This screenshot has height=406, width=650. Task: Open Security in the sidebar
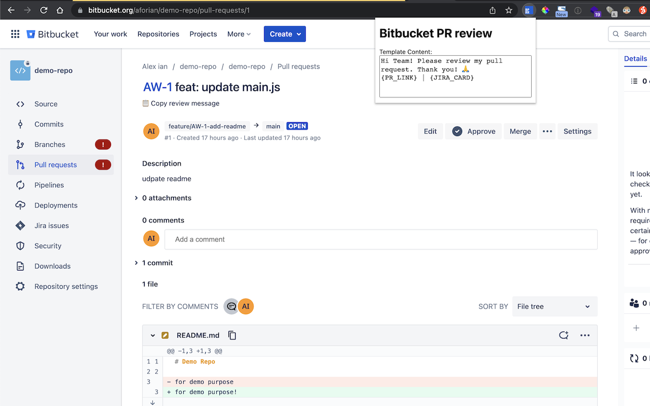coord(48,246)
